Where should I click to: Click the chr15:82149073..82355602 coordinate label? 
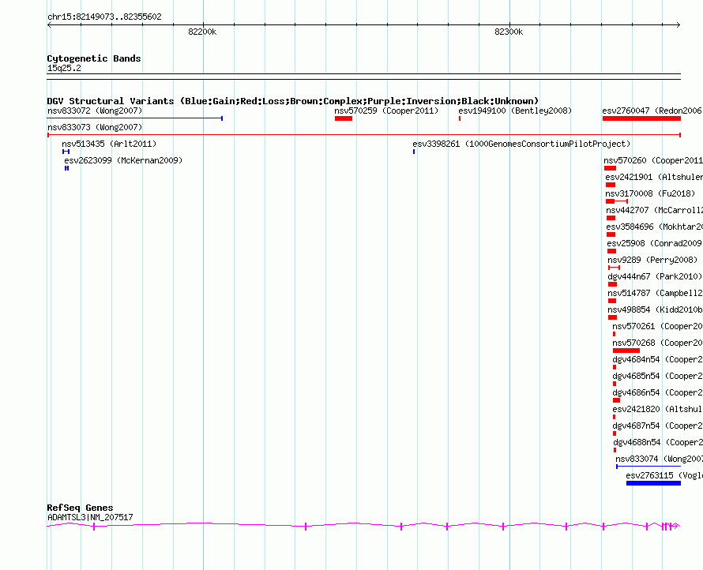coord(104,17)
